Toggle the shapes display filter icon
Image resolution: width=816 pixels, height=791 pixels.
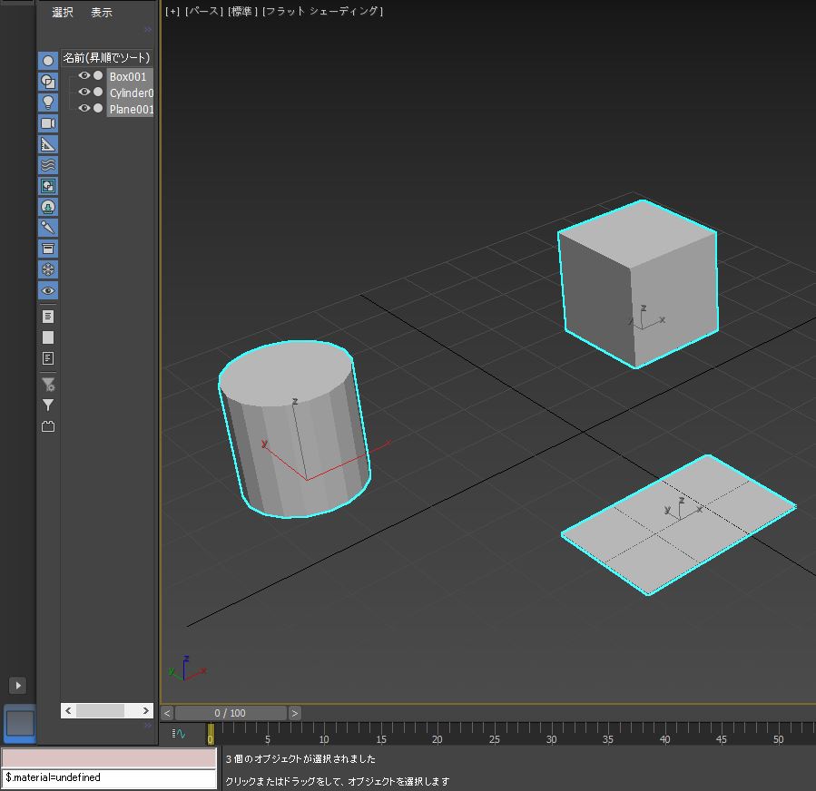point(48,82)
